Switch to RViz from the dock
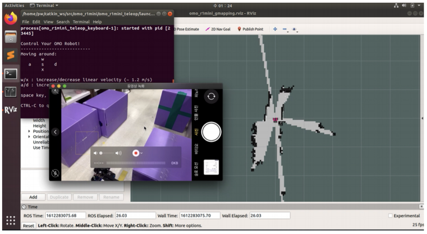Image resolution: width=427 pixels, height=234 pixels. 11,110
